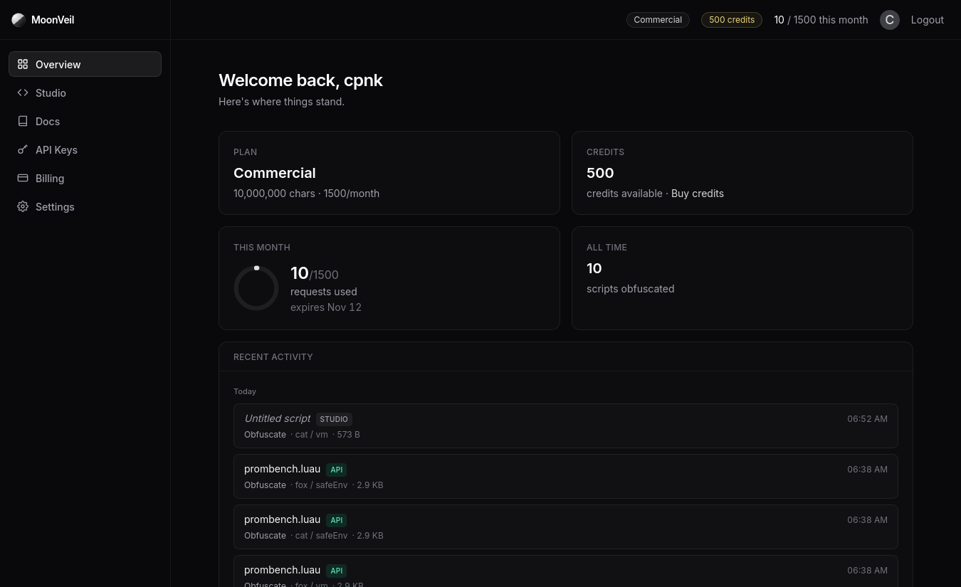The image size is (961, 587).
Task: Open Settings via its gear icon
Action: pos(23,206)
